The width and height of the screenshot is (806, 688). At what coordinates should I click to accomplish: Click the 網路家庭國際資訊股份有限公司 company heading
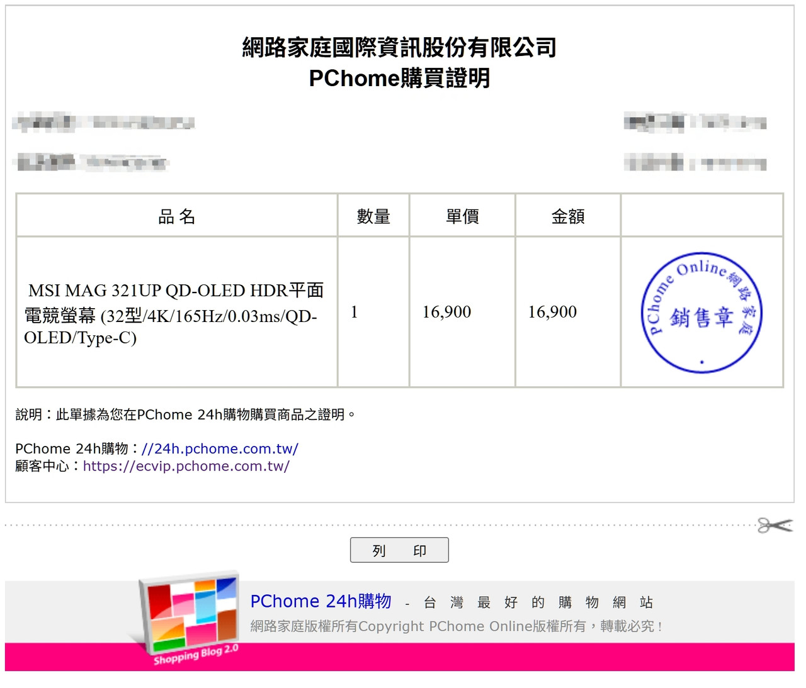tap(399, 47)
